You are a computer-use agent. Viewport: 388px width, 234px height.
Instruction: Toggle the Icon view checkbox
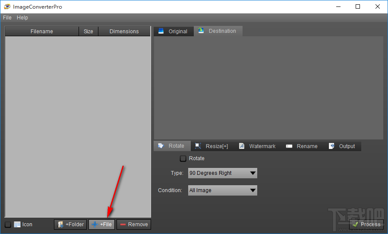(8, 225)
